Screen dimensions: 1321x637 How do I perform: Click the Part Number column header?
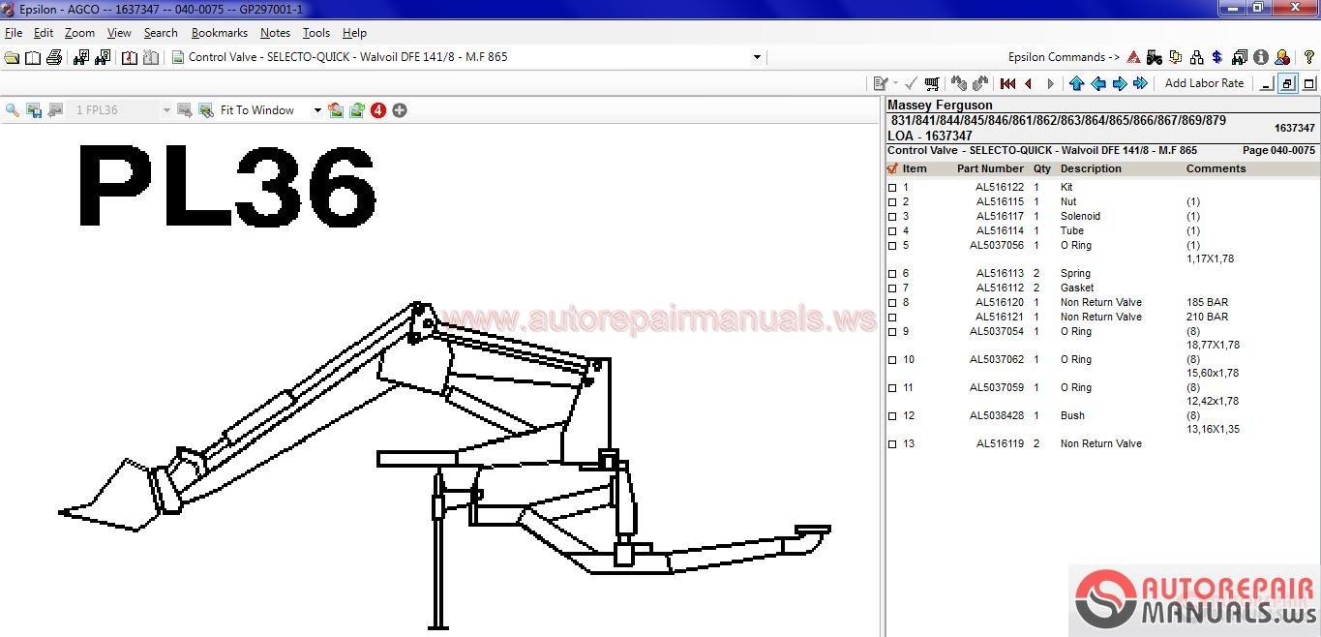[x=990, y=168]
